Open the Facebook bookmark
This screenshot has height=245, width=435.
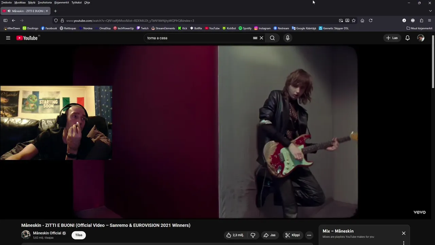(49, 28)
